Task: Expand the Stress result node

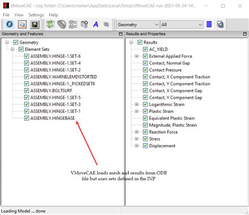Action: [x=137, y=139]
